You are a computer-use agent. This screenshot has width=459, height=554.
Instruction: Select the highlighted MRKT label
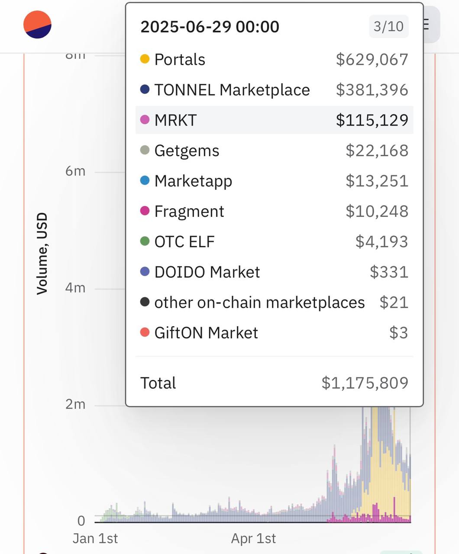pos(175,120)
